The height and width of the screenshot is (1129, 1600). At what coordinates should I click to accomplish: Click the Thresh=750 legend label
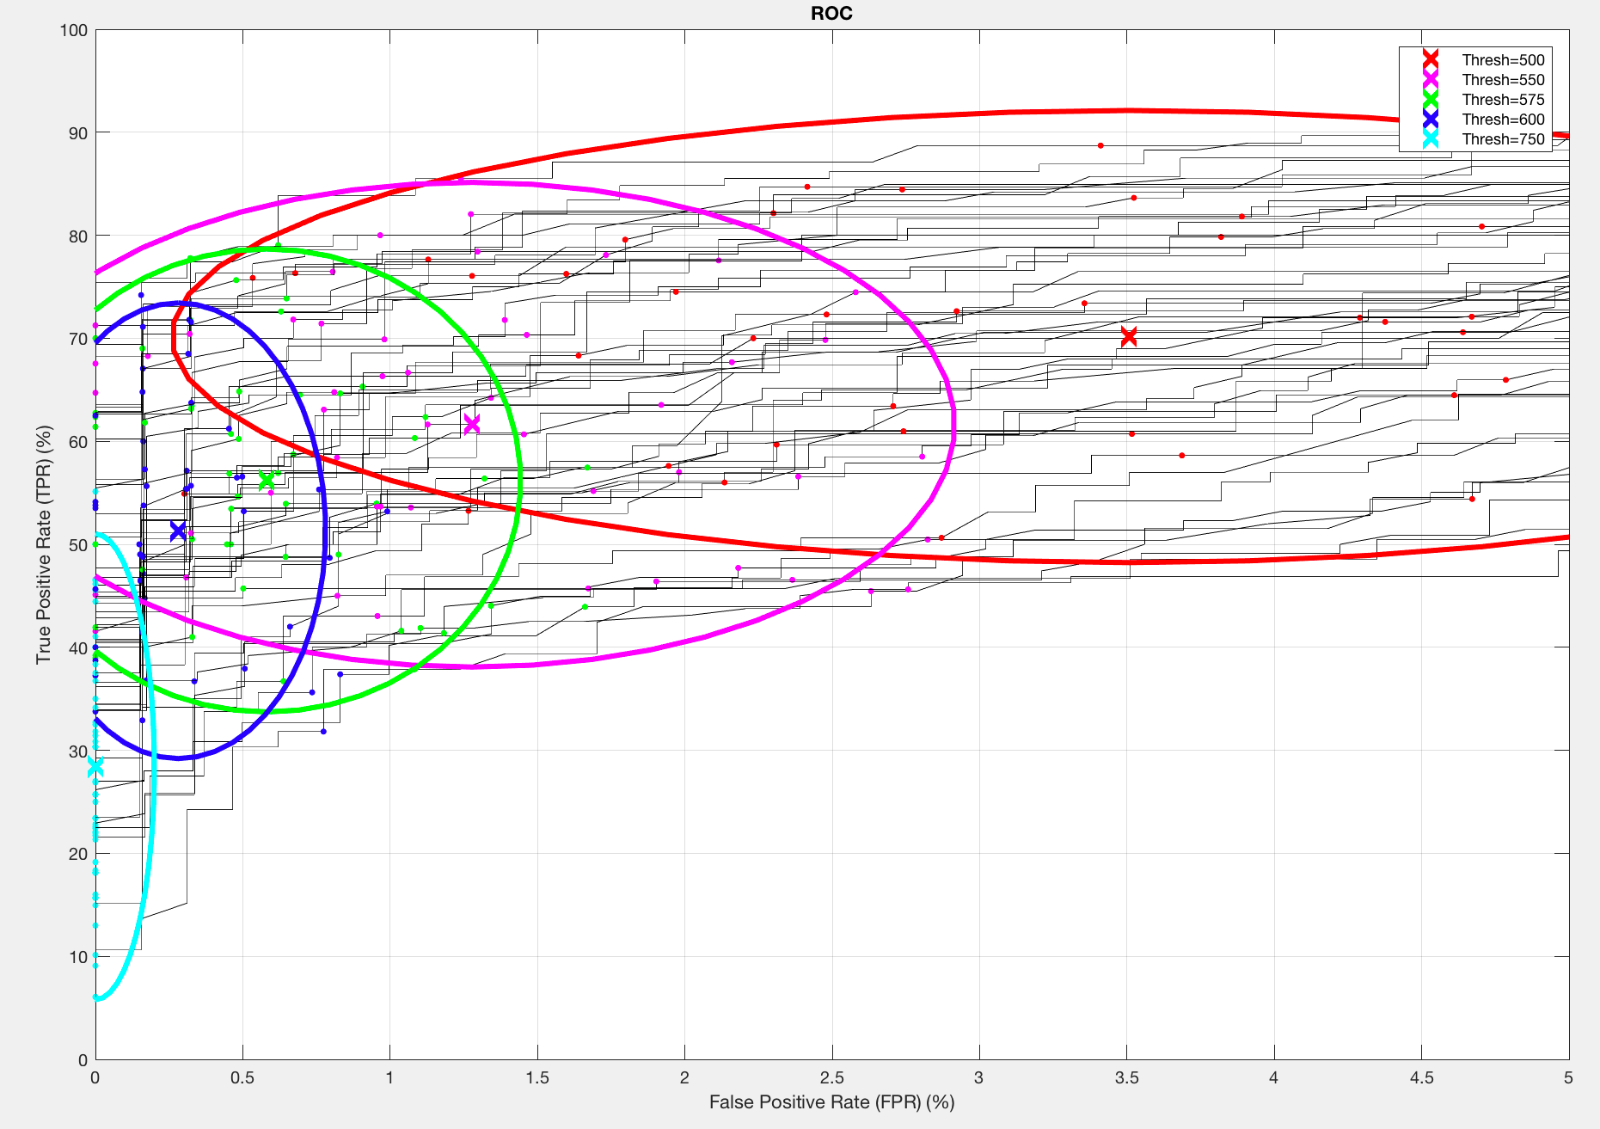pos(1503,139)
